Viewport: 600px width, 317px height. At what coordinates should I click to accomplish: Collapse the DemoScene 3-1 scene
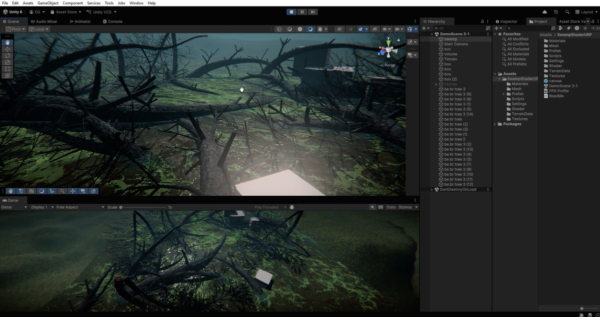(x=432, y=34)
